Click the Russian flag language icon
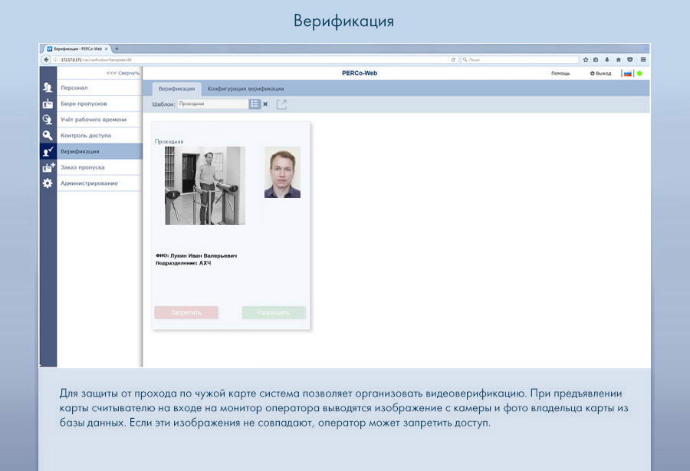Viewport: 690px width, 471px height. 627,74
